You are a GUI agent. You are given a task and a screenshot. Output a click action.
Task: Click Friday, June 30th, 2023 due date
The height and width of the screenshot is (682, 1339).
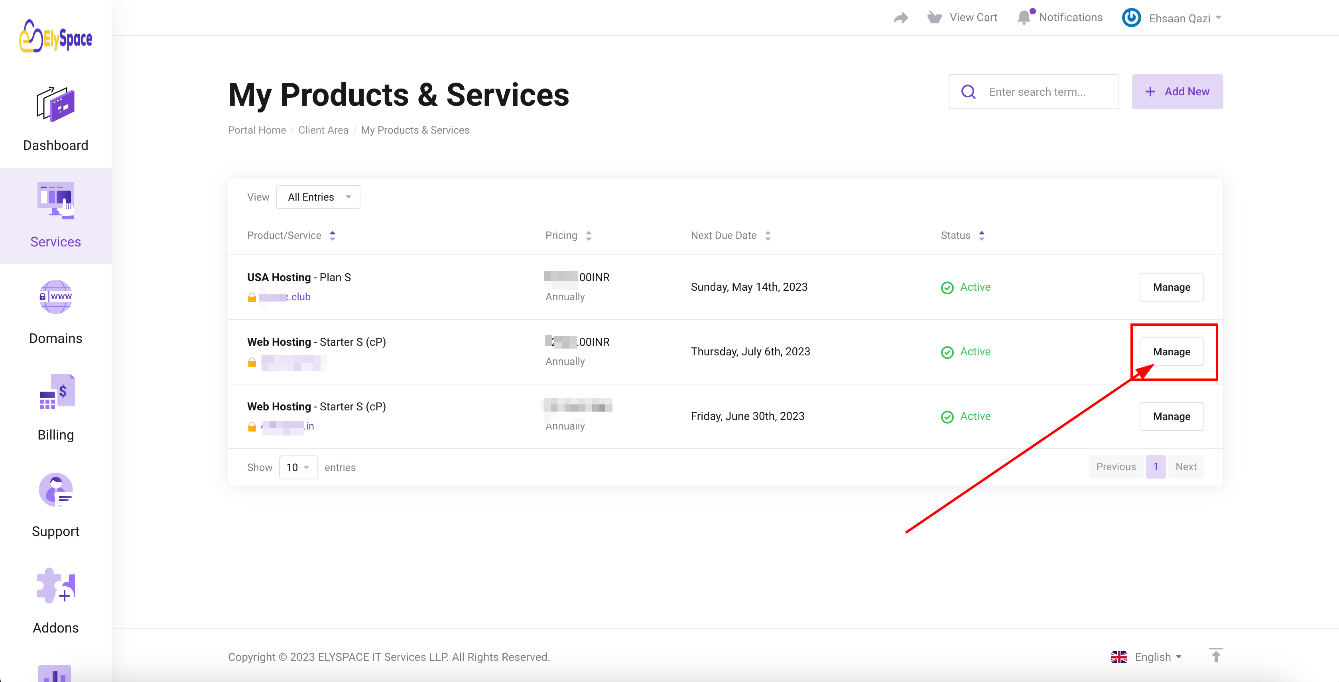[x=748, y=416]
